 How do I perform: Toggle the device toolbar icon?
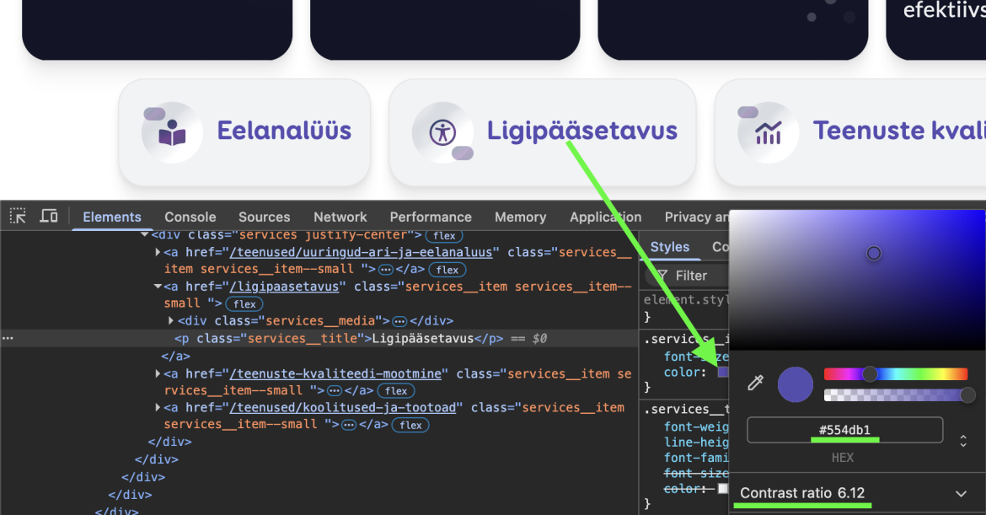click(48, 217)
